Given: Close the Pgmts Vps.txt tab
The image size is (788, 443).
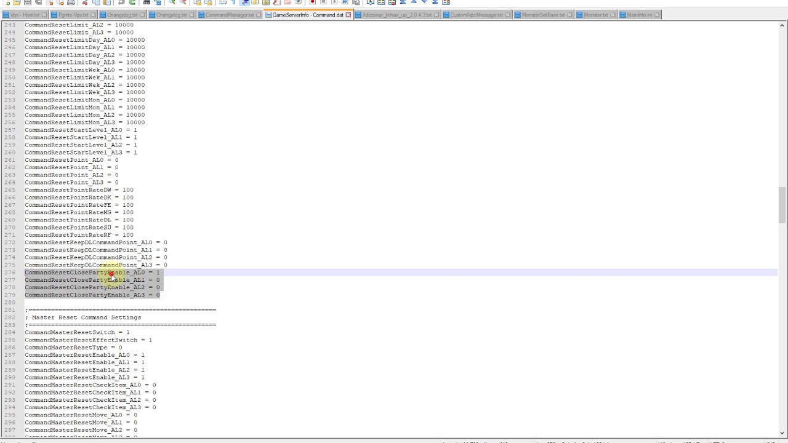Looking at the screenshot, I should [93, 15].
